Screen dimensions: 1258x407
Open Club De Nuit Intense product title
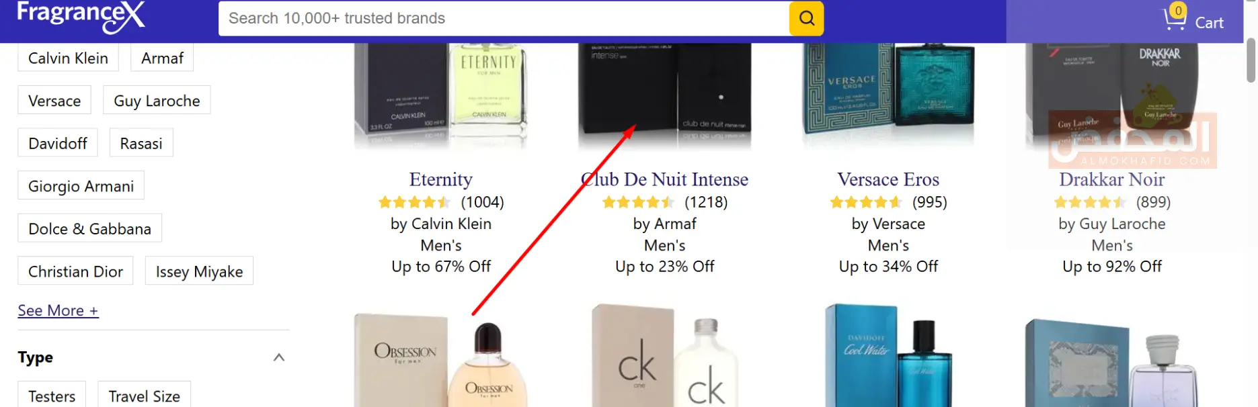(664, 179)
